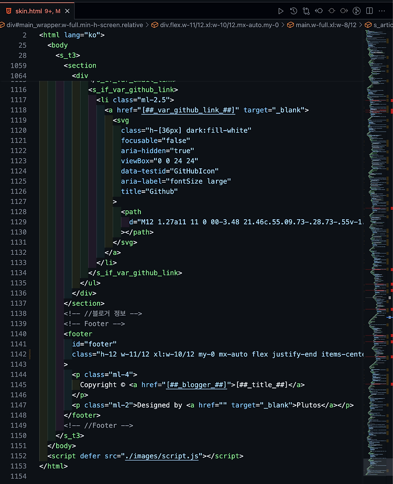Close the skin.html tab
This screenshot has height=484, width=393.
coord(67,11)
